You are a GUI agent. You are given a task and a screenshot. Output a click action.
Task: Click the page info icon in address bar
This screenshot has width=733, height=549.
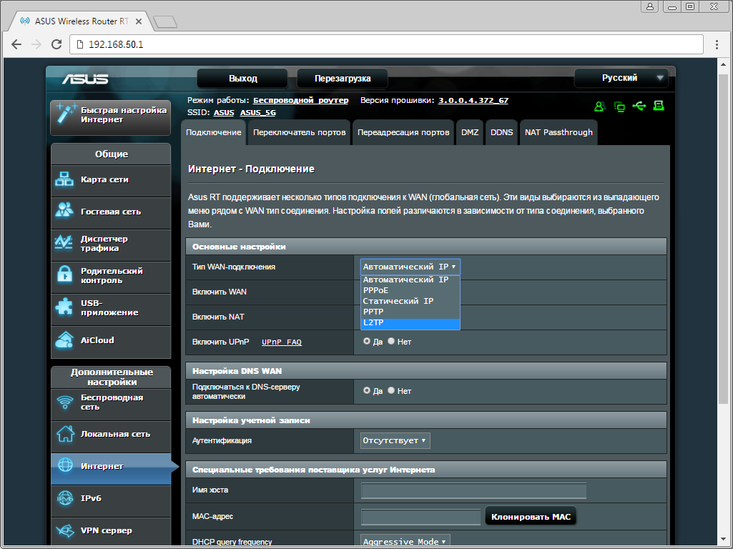80,44
